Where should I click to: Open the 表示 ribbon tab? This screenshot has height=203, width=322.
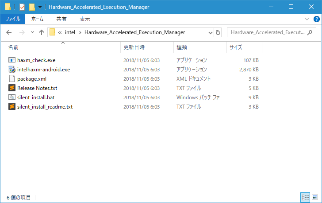[x=85, y=19]
